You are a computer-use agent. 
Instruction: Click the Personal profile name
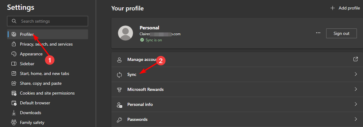(x=149, y=28)
